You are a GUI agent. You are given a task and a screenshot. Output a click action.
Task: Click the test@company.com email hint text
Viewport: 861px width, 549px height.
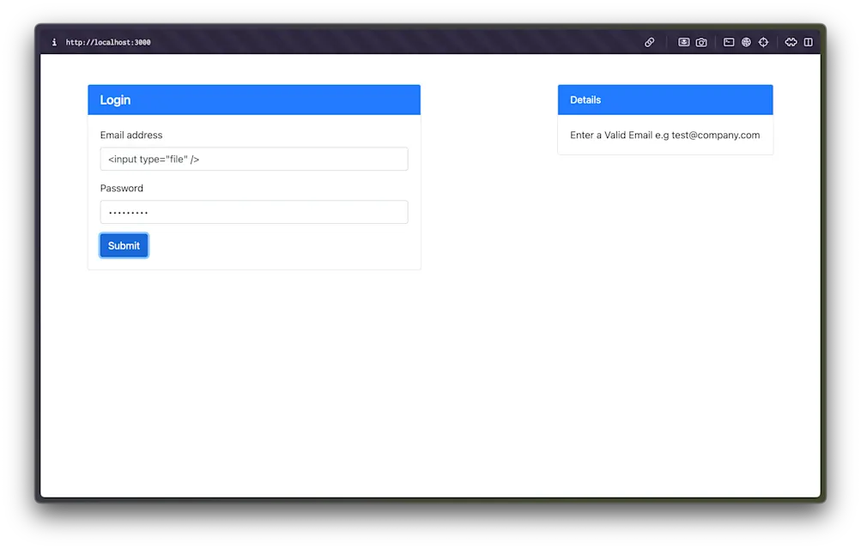(x=664, y=135)
